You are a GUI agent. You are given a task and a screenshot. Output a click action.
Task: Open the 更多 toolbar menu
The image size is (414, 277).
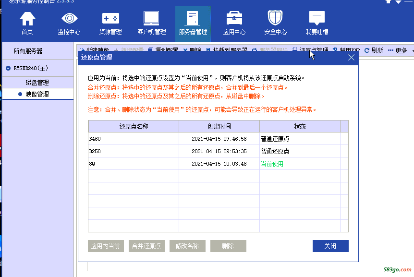(397, 50)
